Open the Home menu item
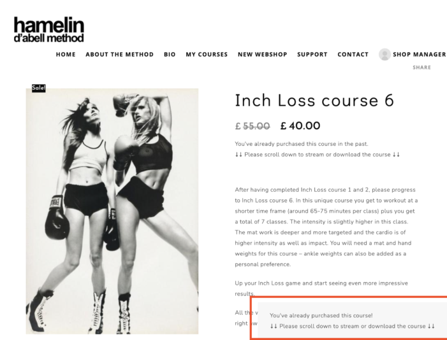The image size is (447, 340). (x=66, y=54)
